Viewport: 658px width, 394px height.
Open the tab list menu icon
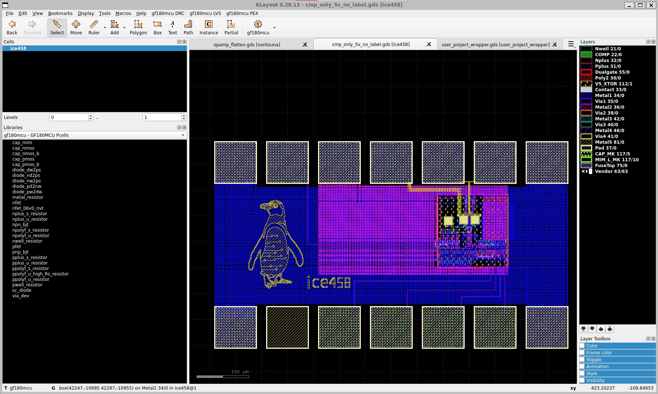(x=571, y=44)
